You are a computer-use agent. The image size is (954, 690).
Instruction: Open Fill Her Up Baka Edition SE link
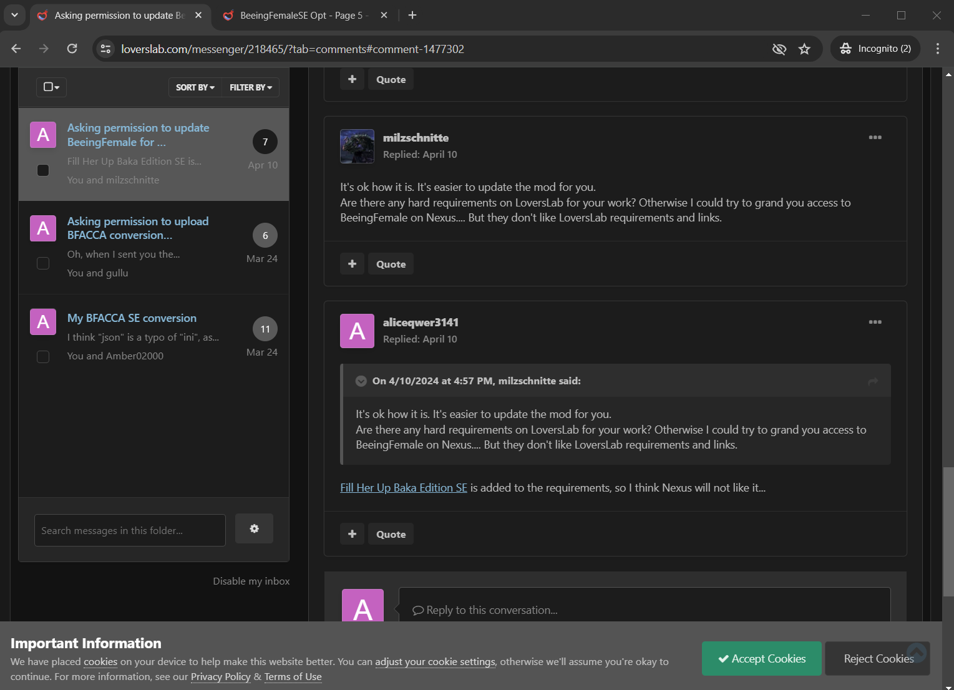[404, 488]
